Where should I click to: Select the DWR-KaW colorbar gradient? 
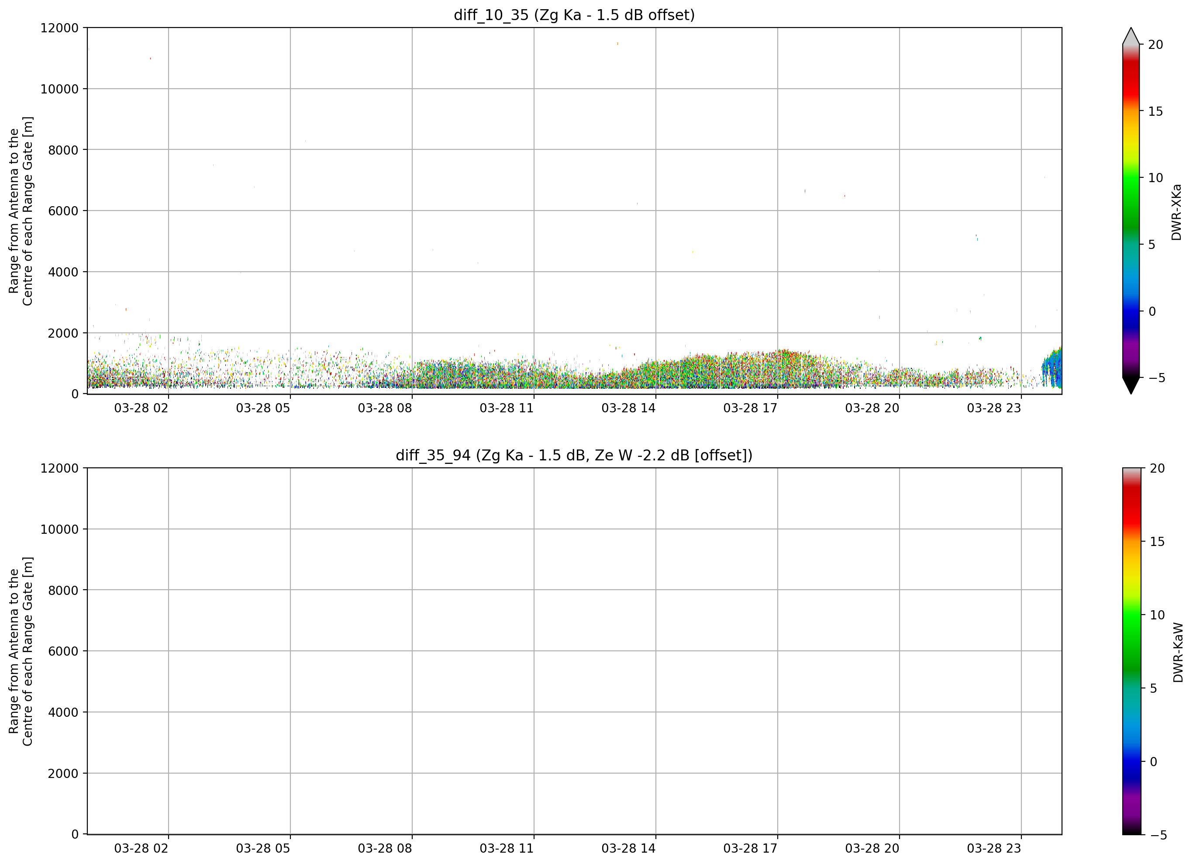pyautogui.click(x=1132, y=651)
